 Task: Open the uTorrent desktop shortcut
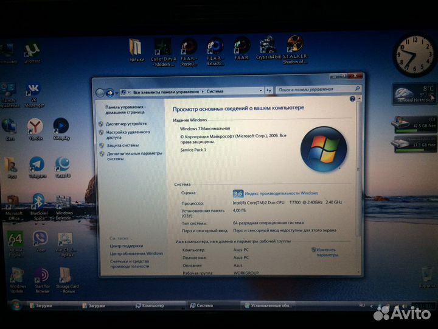pos(32,53)
